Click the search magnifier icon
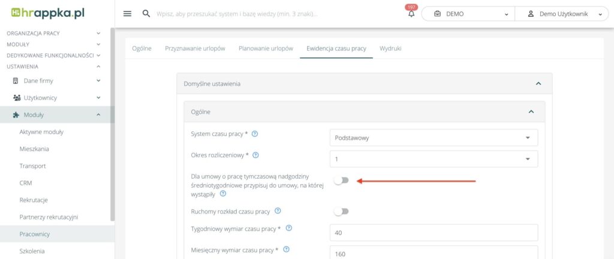 (x=146, y=14)
